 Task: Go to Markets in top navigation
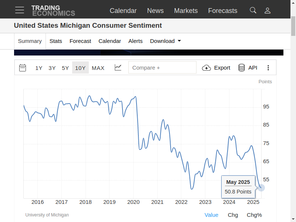[186, 11]
